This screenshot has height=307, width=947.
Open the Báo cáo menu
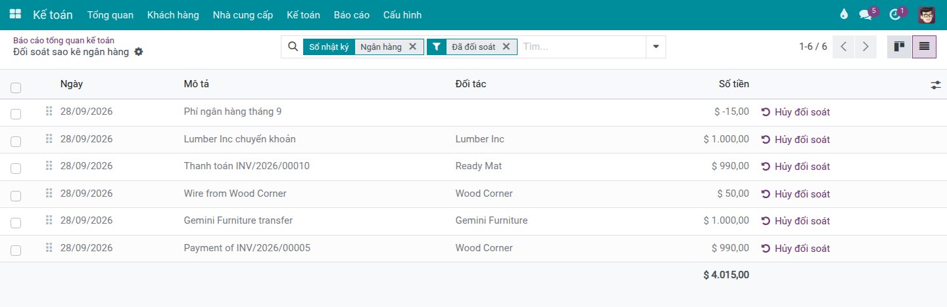point(352,14)
